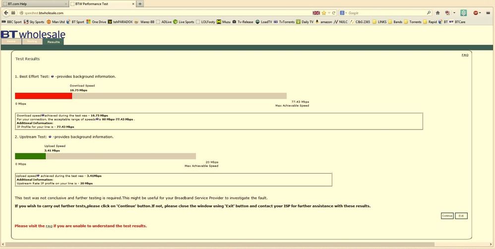Bookmark this page with the star icon
This screenshot has height=249, width=495.
pyautogui.click(x=323, y=13)
